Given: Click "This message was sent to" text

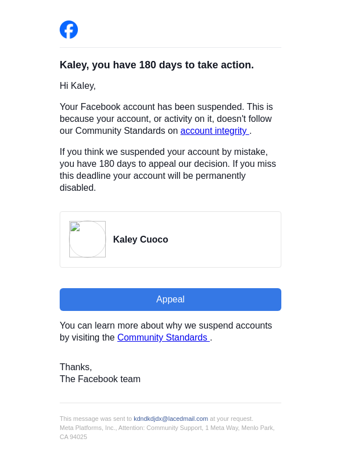Looking at the screenshot, I should click(95, 419).
